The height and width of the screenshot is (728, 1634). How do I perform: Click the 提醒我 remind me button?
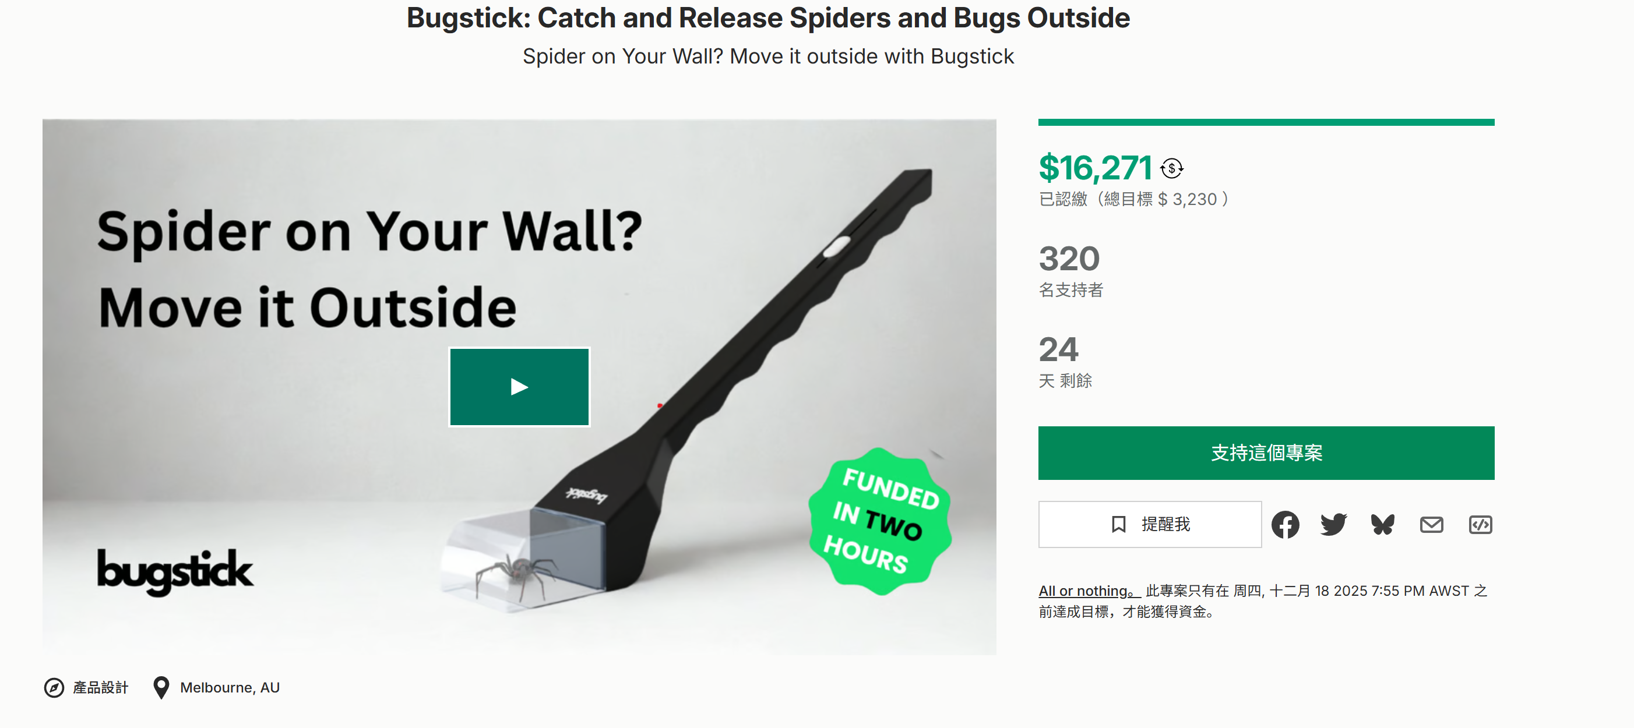coord(1149,524)
